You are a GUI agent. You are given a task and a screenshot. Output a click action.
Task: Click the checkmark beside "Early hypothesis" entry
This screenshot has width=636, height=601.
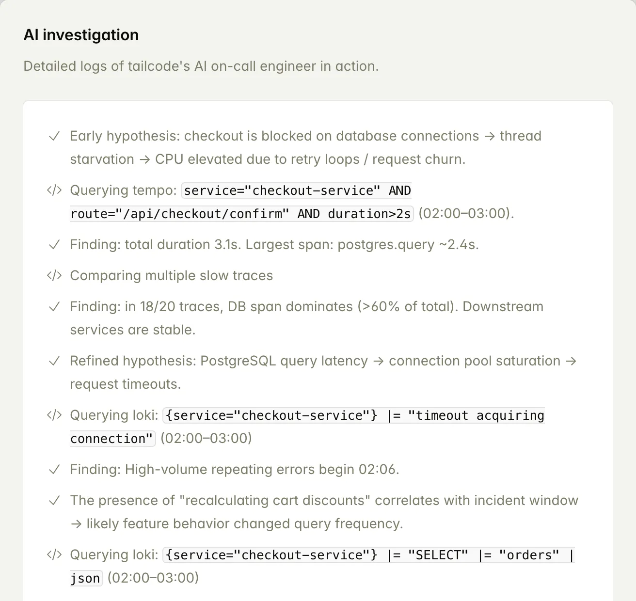54,136
